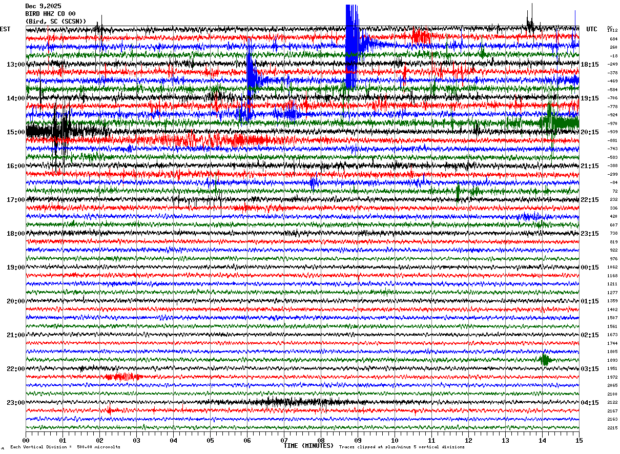Click the 20:15 UTC time label
620x454 pixels.
(590, 132)
